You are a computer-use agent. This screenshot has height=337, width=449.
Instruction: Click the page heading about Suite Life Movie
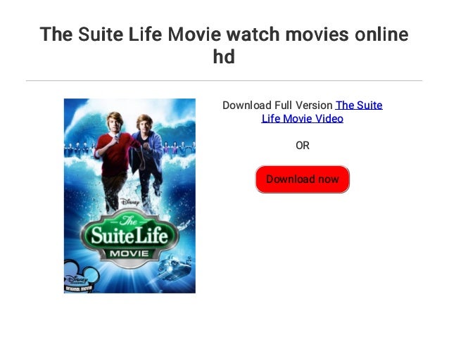pos(224,45)
